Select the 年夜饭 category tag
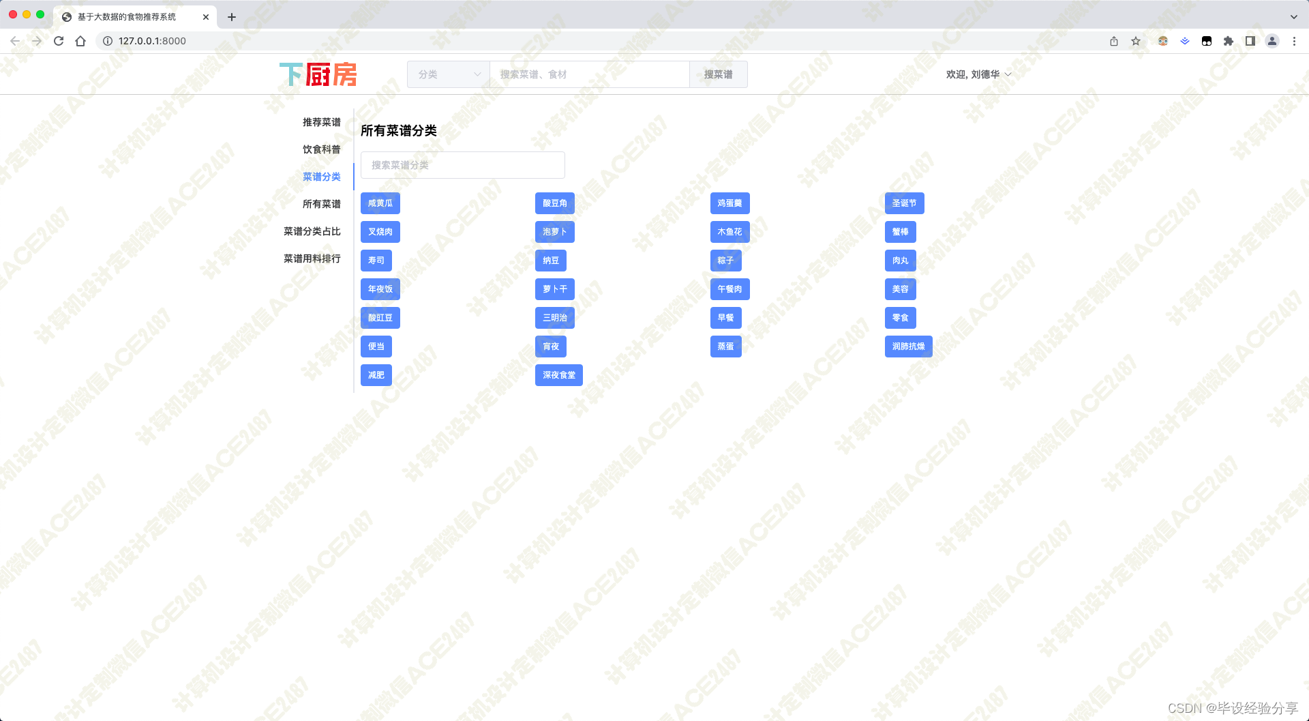Image resolution: width=1309 pixels, height=721 pixels. click(380, 289)
